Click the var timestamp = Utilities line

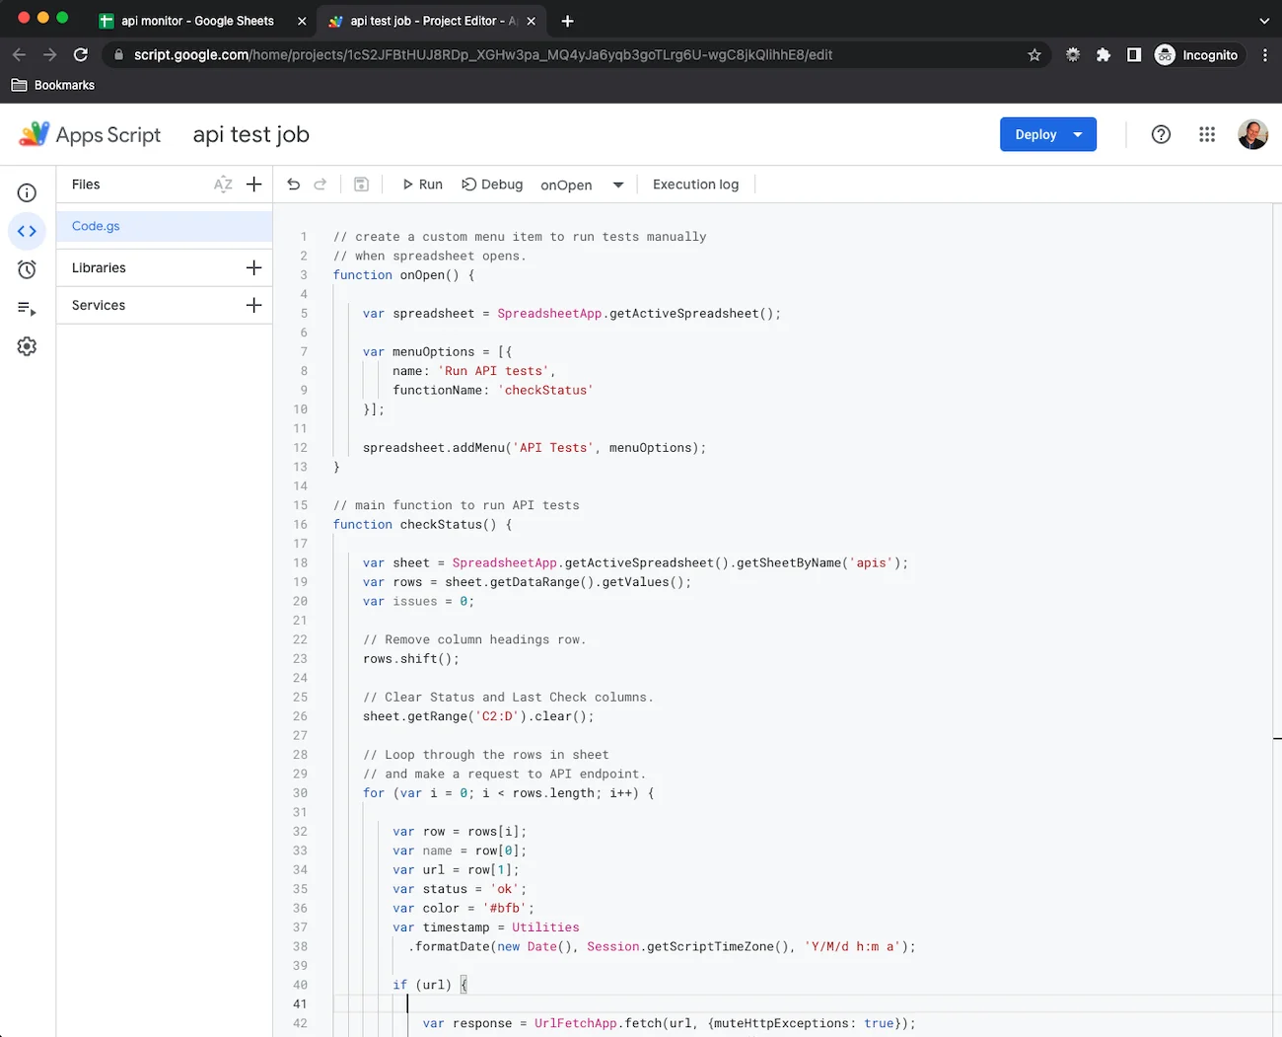486,927
